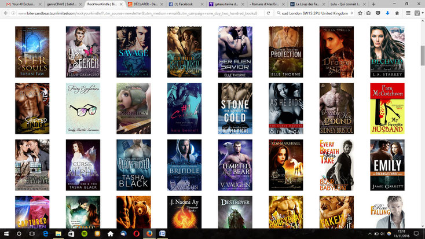Open the Destroyer book cover
The height and width of the screenshot is (239, 425).
pos(235,212)
